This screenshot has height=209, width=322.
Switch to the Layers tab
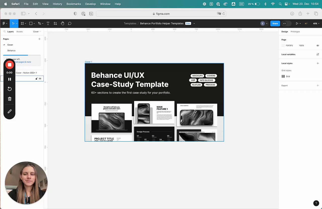10,32
